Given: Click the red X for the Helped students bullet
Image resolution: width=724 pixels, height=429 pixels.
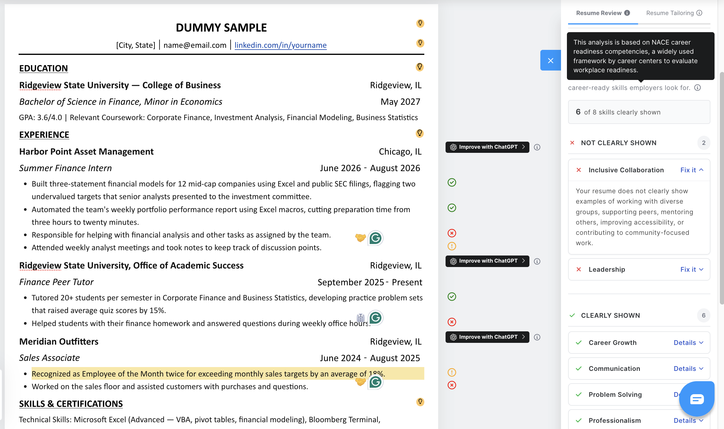Looking at the screenshot, I should [452, 322].
